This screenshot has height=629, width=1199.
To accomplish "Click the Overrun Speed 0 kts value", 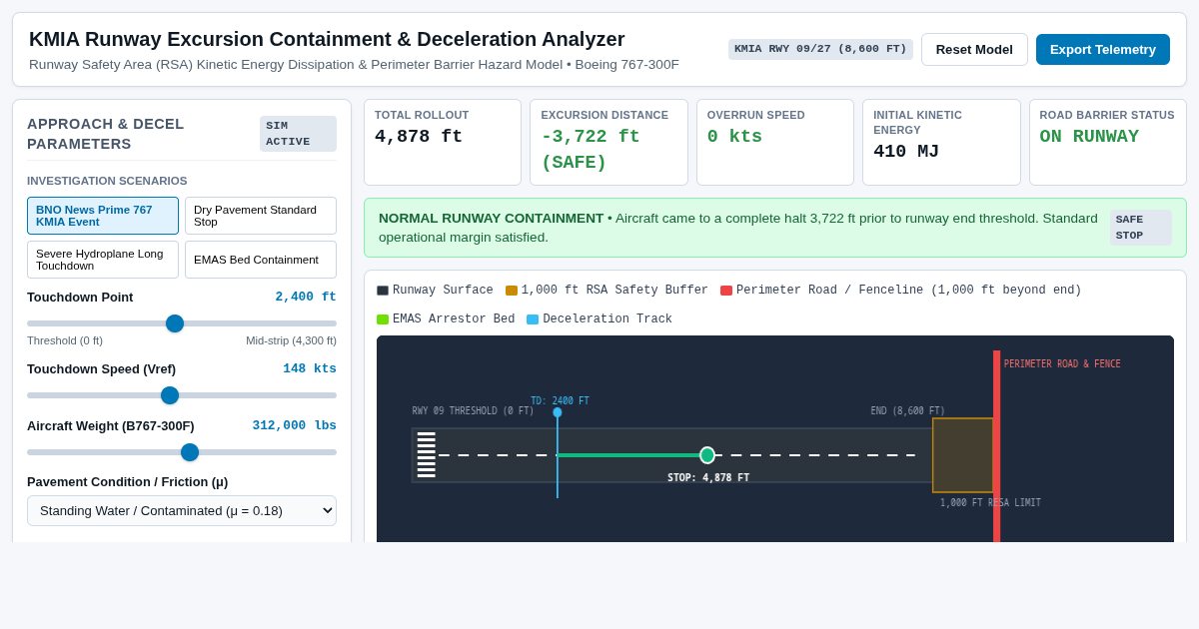I will [734, 137].
